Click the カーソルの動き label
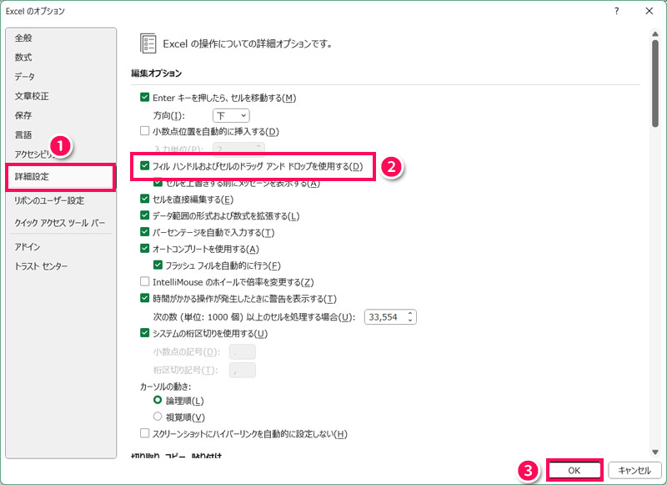 tap(165, 386)
